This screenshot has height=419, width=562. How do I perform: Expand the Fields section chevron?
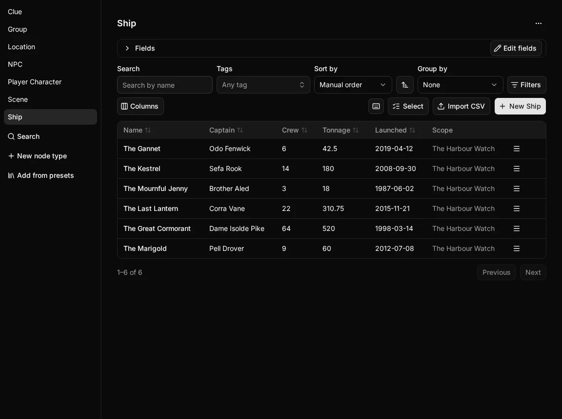(127, 48)
